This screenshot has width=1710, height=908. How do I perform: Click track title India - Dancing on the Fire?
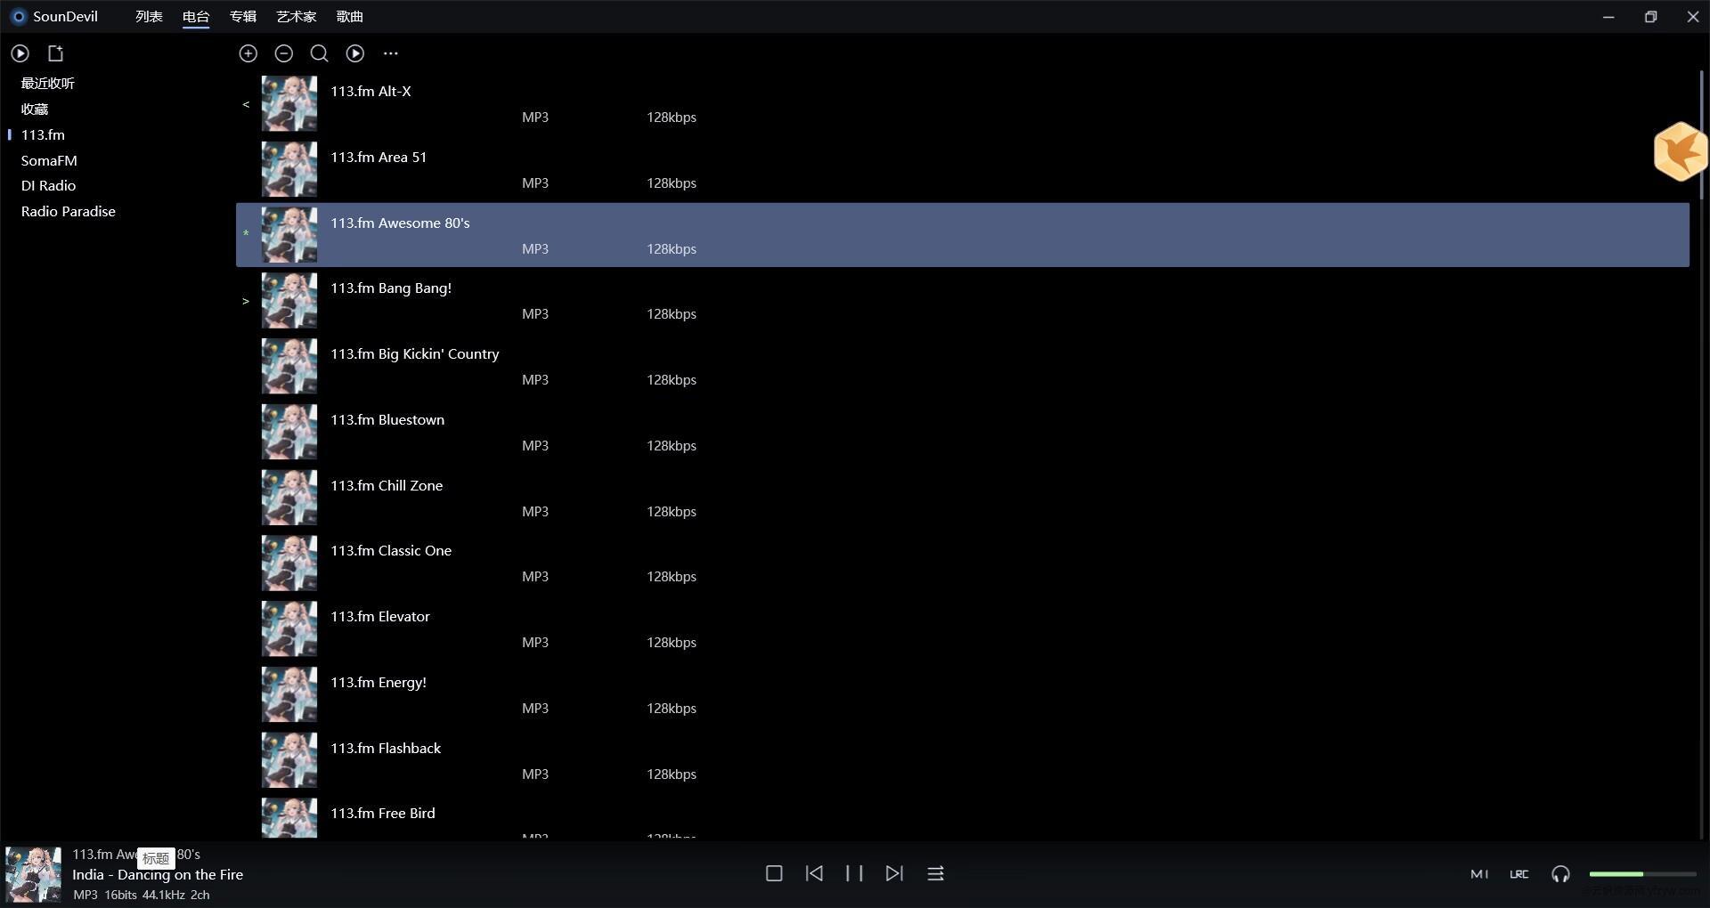coord(158,874)
